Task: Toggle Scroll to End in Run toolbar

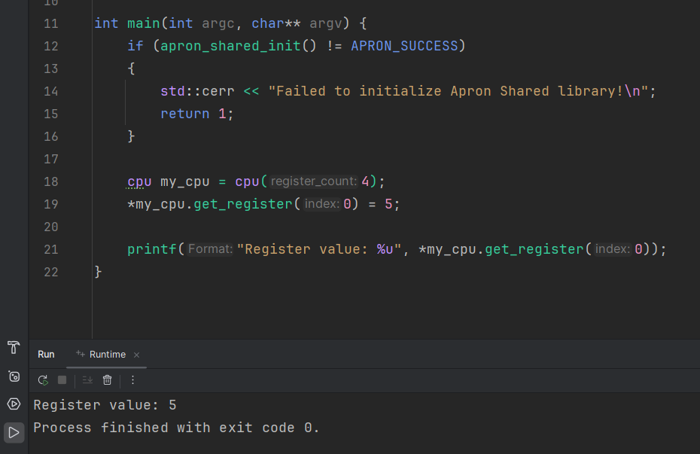Action: tap(87, 380)
